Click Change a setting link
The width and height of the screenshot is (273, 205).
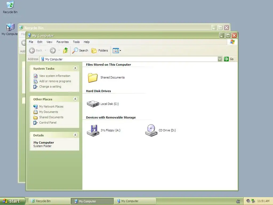point(50,87)
